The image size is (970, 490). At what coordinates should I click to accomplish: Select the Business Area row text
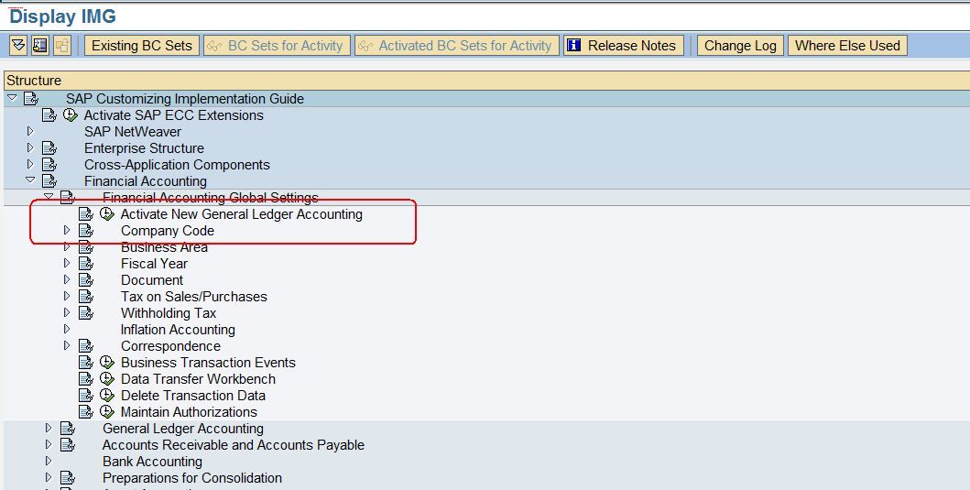(x=164, y=247)
